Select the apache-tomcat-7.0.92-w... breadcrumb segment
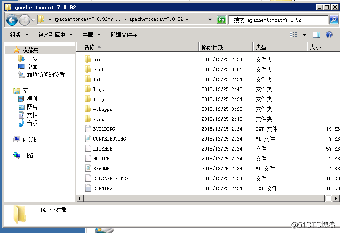340x233 pixels. click(87, 19)
